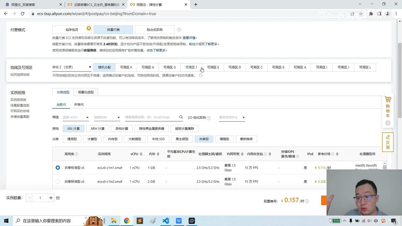Switch to the 所有代 tab
Image resolution: width=402 pixels, height=226 pixels.
click(x=79, y=104)
